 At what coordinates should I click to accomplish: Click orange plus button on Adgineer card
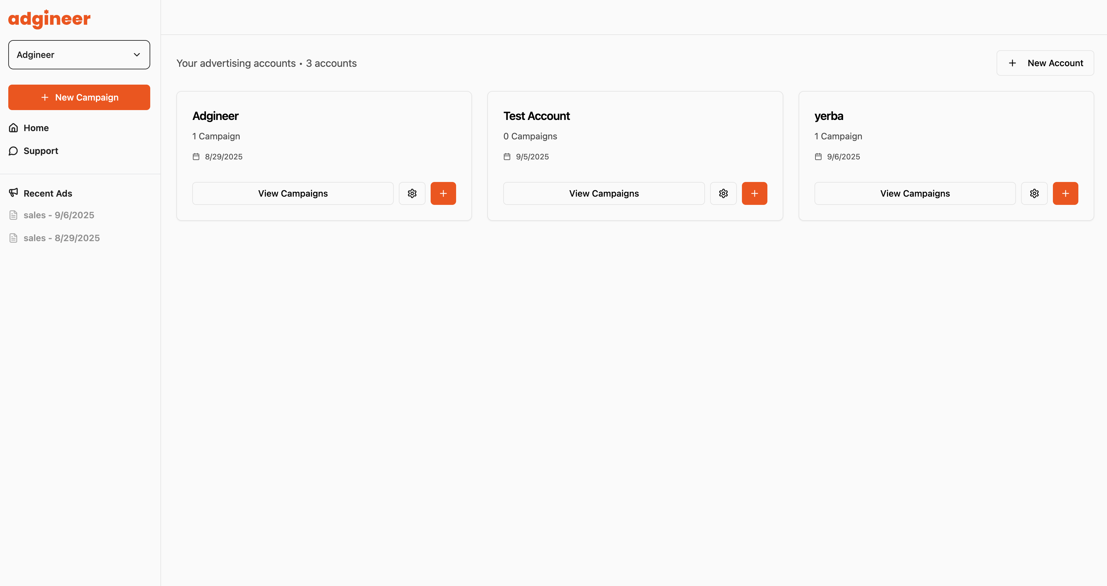coord(443,193)
